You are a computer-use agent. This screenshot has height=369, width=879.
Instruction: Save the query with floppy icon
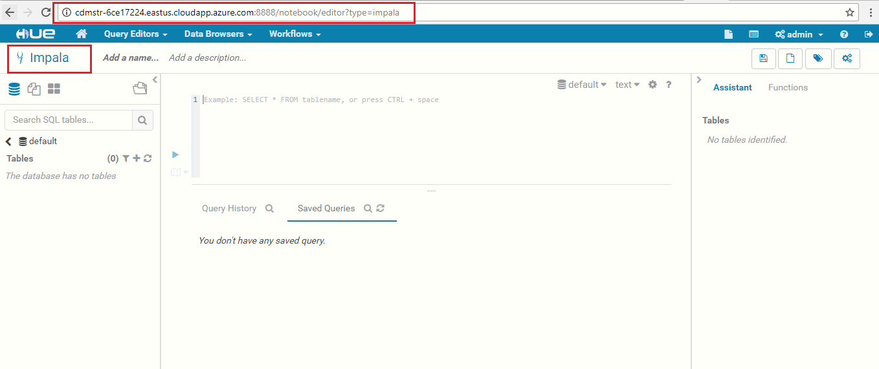764,58
